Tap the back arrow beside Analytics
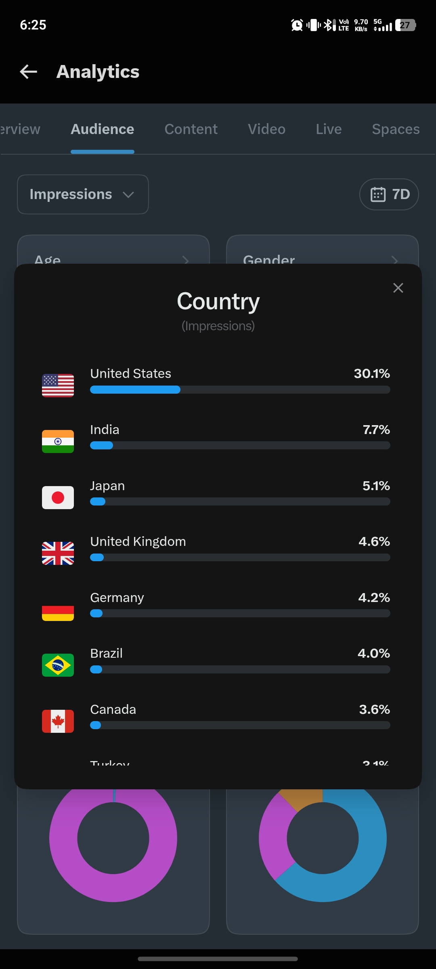 pyautogui.click(x=29, y=72)
